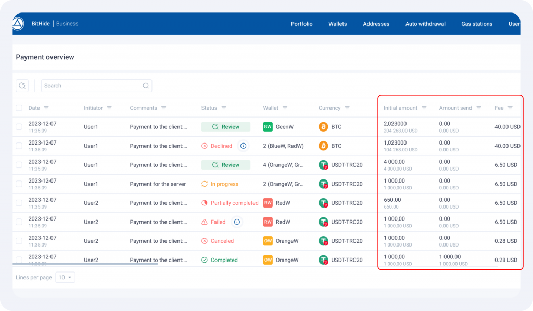Toggle the select-all header checkbox
Screen dimensions: 533x311
click(19, 108)
